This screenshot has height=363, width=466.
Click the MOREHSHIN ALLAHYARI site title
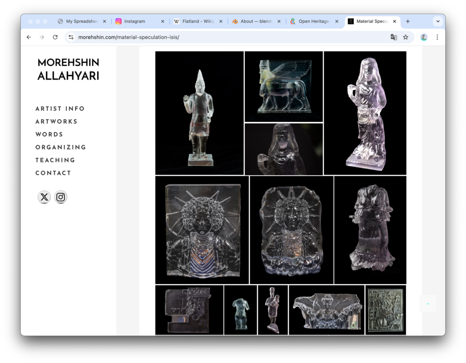[x=68, y=69]
